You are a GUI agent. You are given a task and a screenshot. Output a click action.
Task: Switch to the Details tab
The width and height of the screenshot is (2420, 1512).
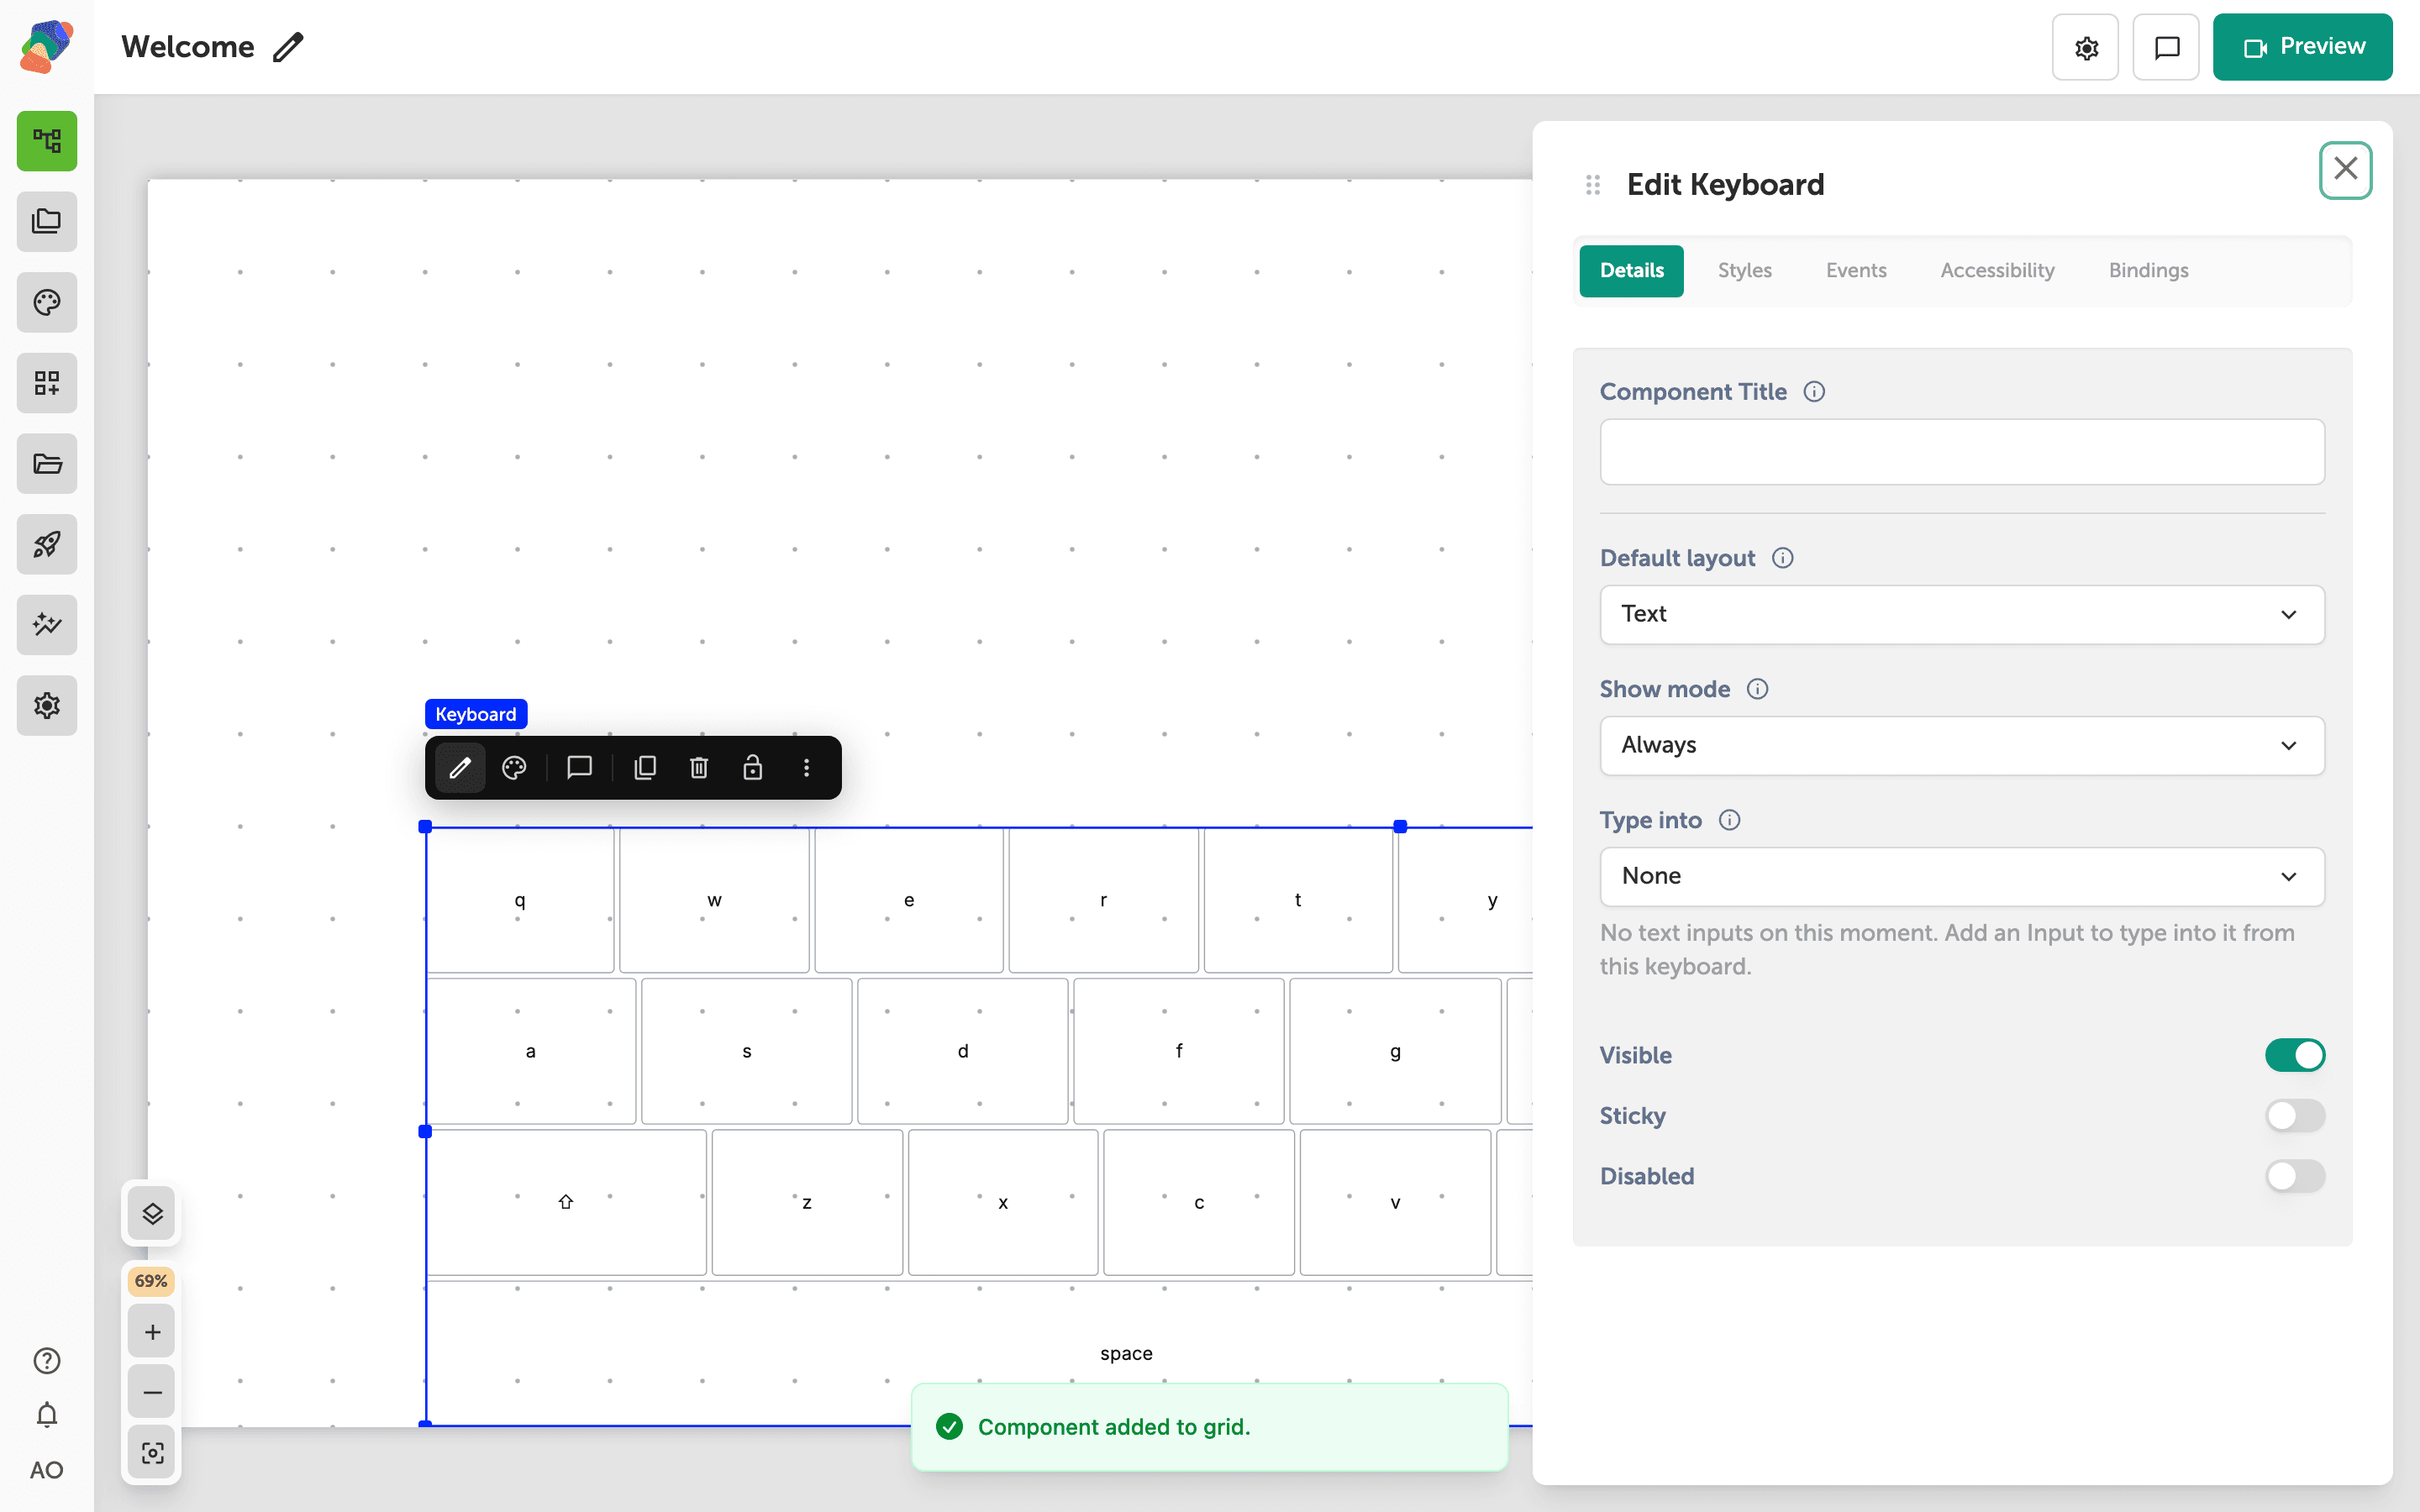1631,270
